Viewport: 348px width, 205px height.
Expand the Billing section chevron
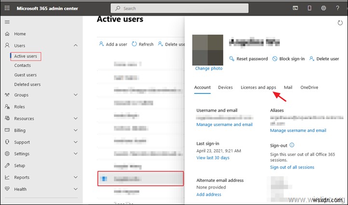[76, 130]
